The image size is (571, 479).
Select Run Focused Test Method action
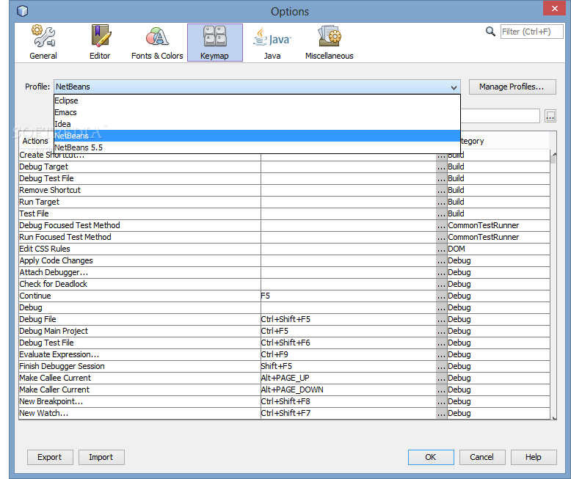(x=140, y=238)
